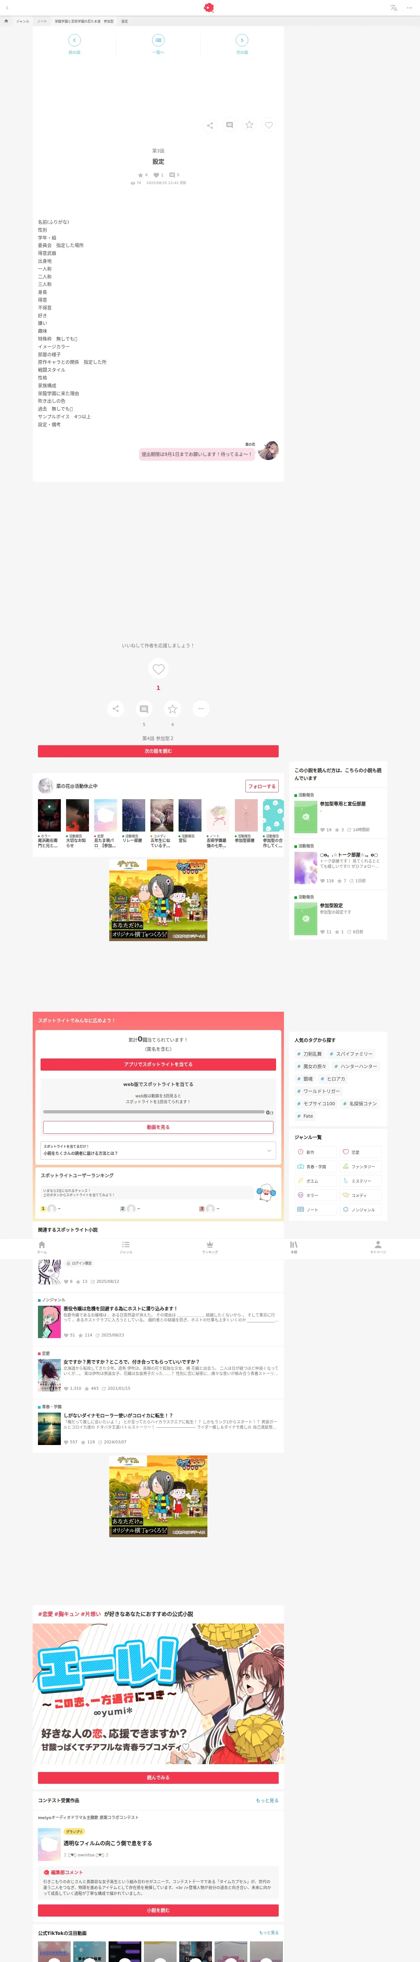Click ジャンル in breadcrumb
Screen dimensions: 420x1962
23,21
